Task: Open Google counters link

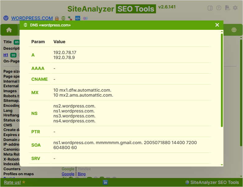Action: tap(68, 169)
